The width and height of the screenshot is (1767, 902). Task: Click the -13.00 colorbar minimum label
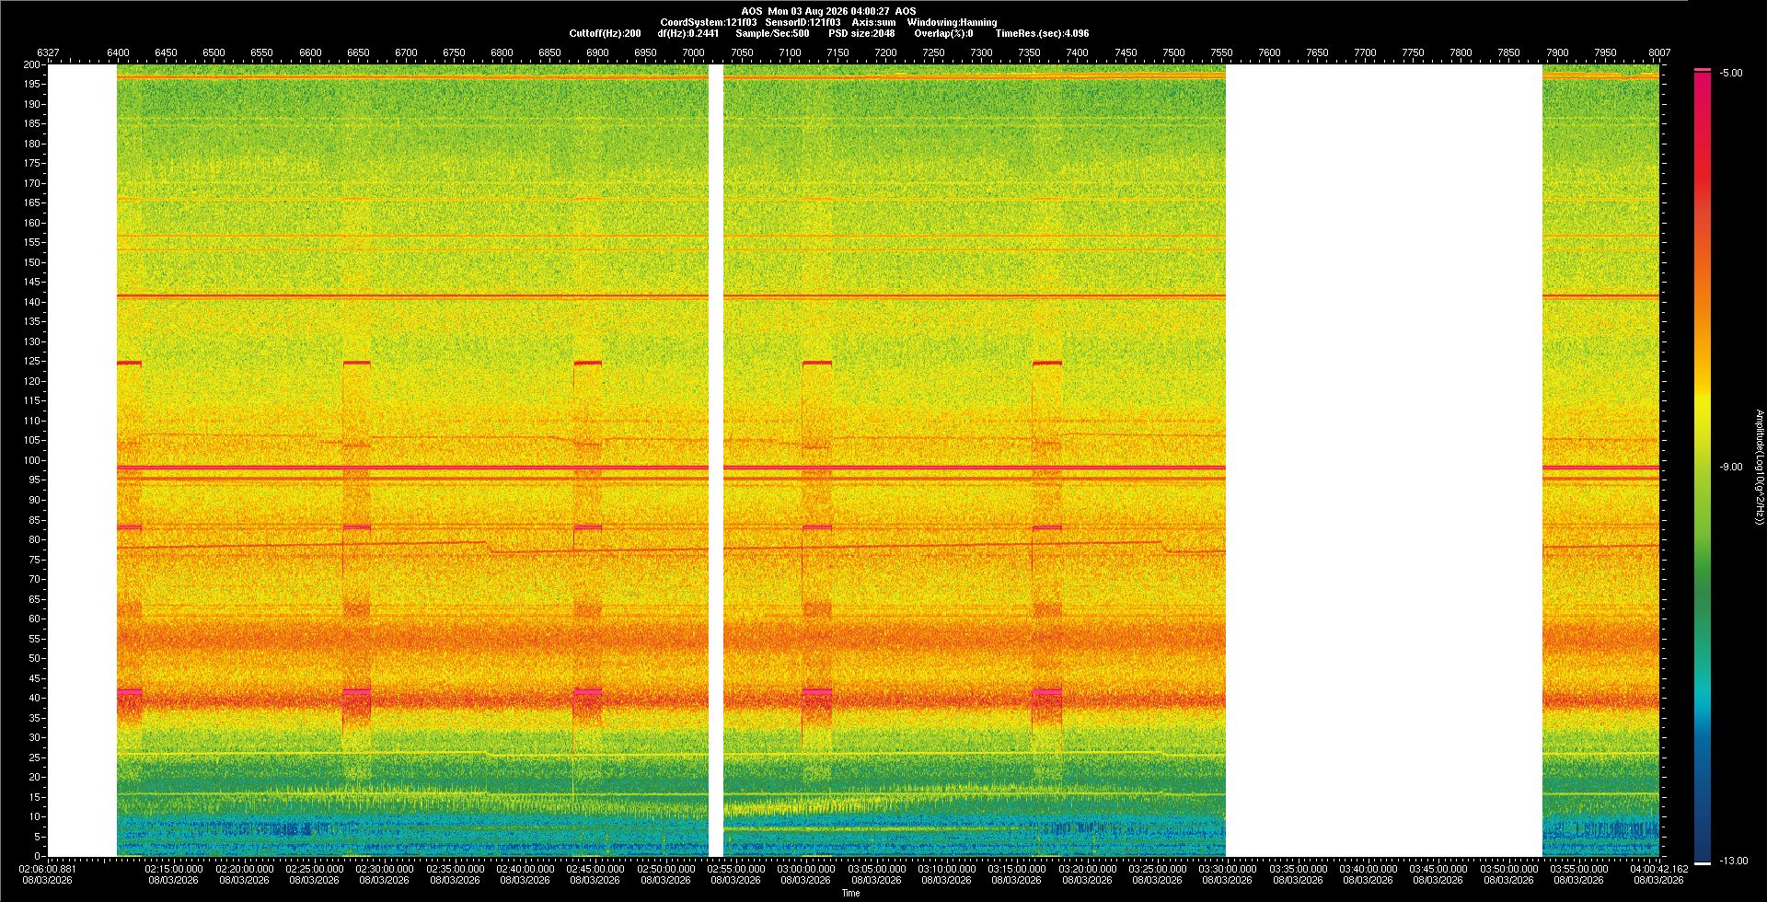tap(1734, 862)
